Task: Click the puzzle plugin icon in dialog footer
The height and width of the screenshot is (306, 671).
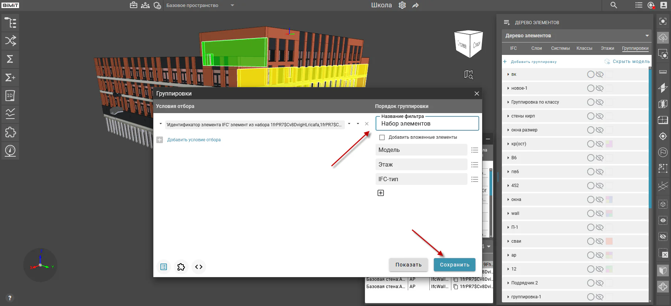Action: point(181,267)
